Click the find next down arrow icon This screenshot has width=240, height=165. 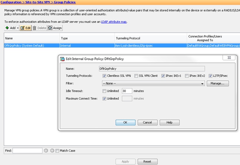click(46, 151)
